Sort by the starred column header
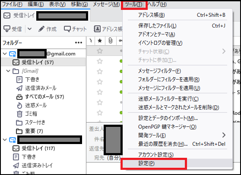Screen dimensions: 241x175 (100, 40)
